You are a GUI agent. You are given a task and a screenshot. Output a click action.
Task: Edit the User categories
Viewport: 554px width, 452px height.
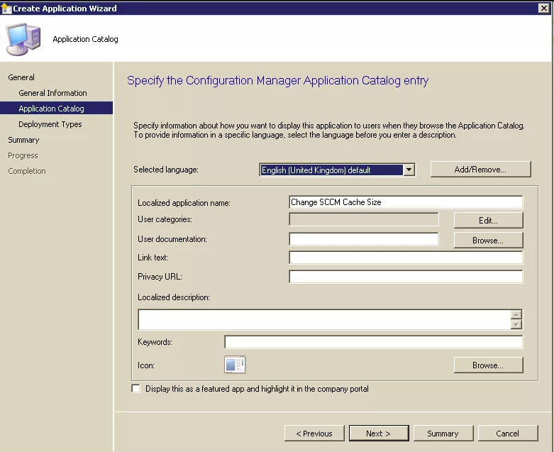(488, 220)
